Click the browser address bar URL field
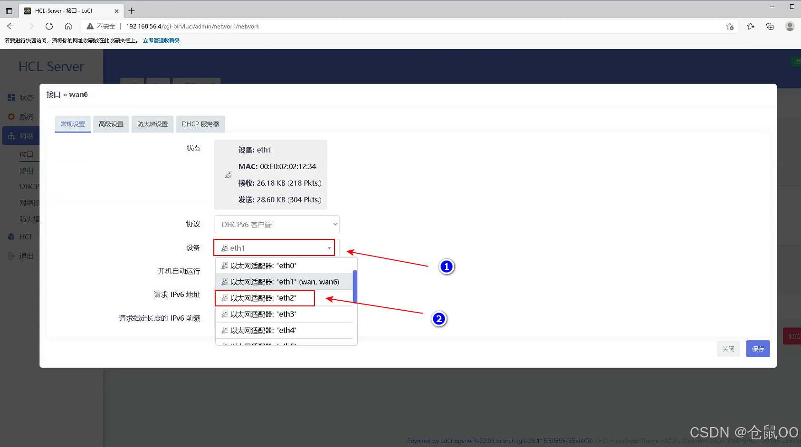 [192, 26]
